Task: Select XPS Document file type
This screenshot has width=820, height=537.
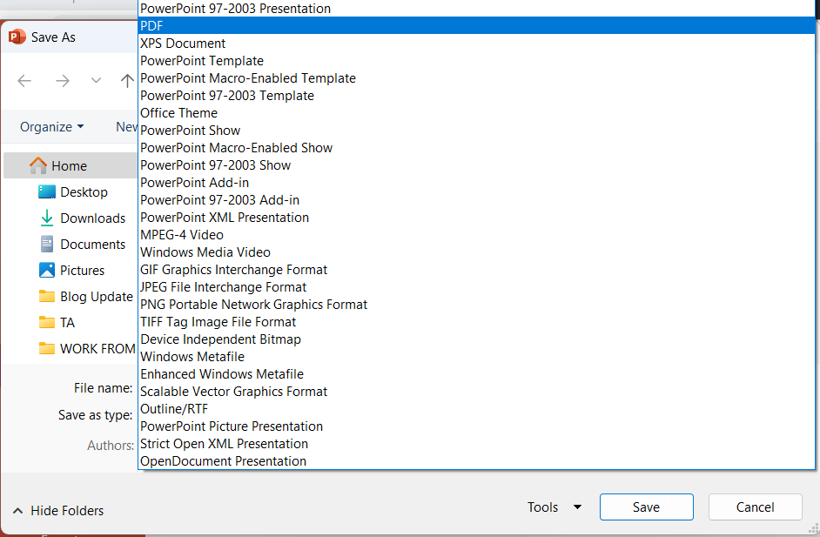Action: click(476, 43)
